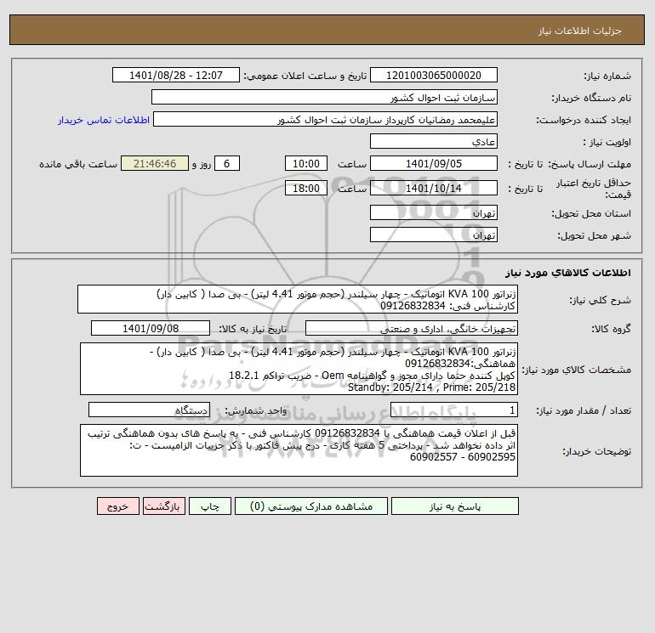Click the ایجاد کننده درخواست label
The height and width of the screenshot is (633, 655).
[584, 120]
